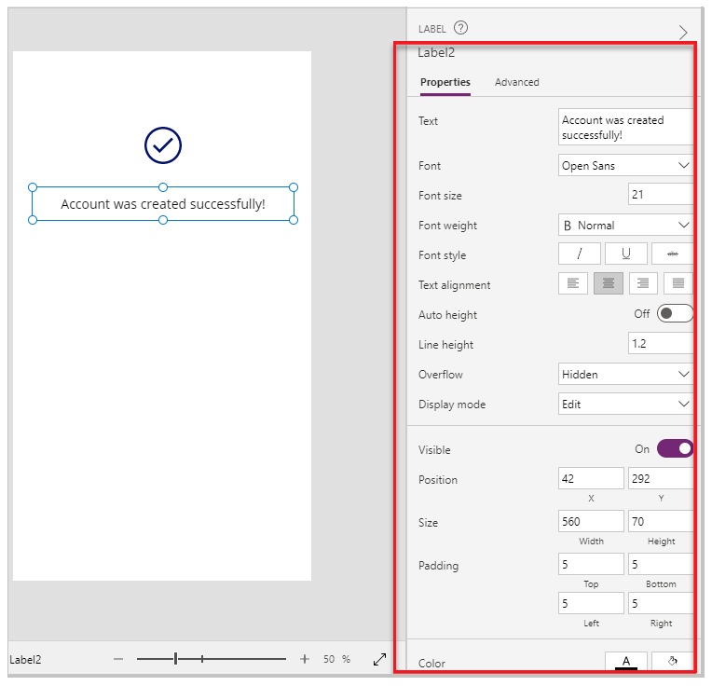Screen dimensions: 712x686
Task: Click the Label2 name in the bottom bar
Action: (25, 660)
